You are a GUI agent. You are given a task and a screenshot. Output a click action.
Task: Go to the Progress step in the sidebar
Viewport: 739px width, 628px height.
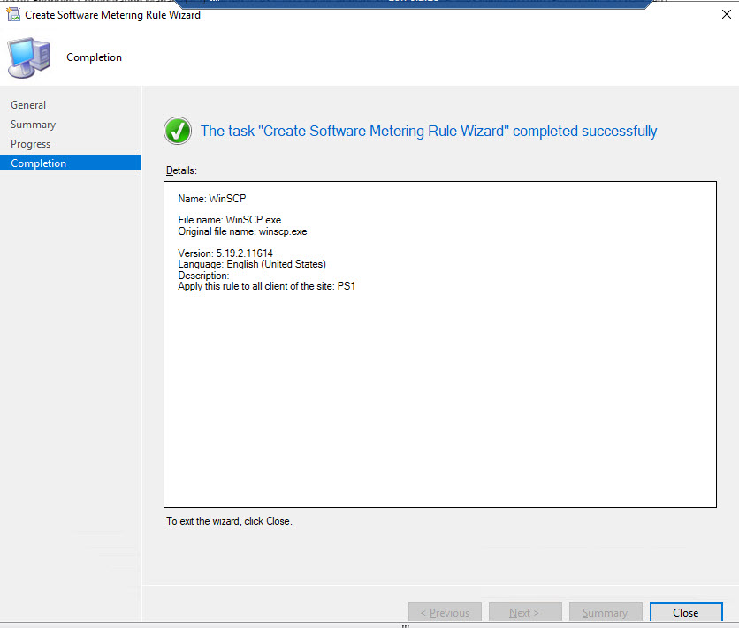(30, 144)
